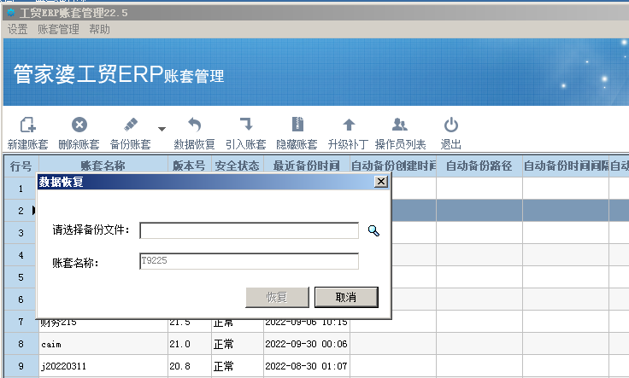Click the 账套名称 column header

point(103,166)
